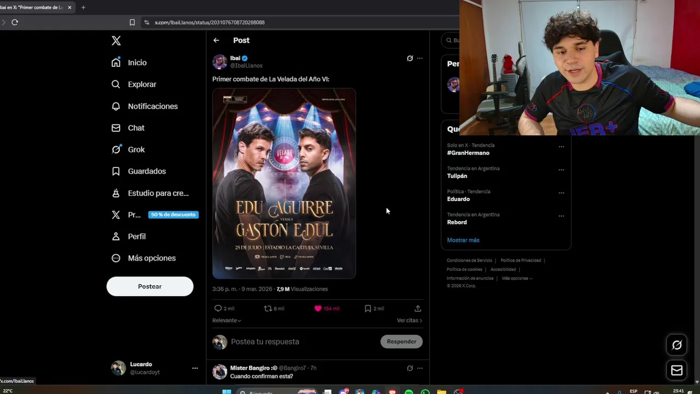Click the search box magnifier icon

449,40
